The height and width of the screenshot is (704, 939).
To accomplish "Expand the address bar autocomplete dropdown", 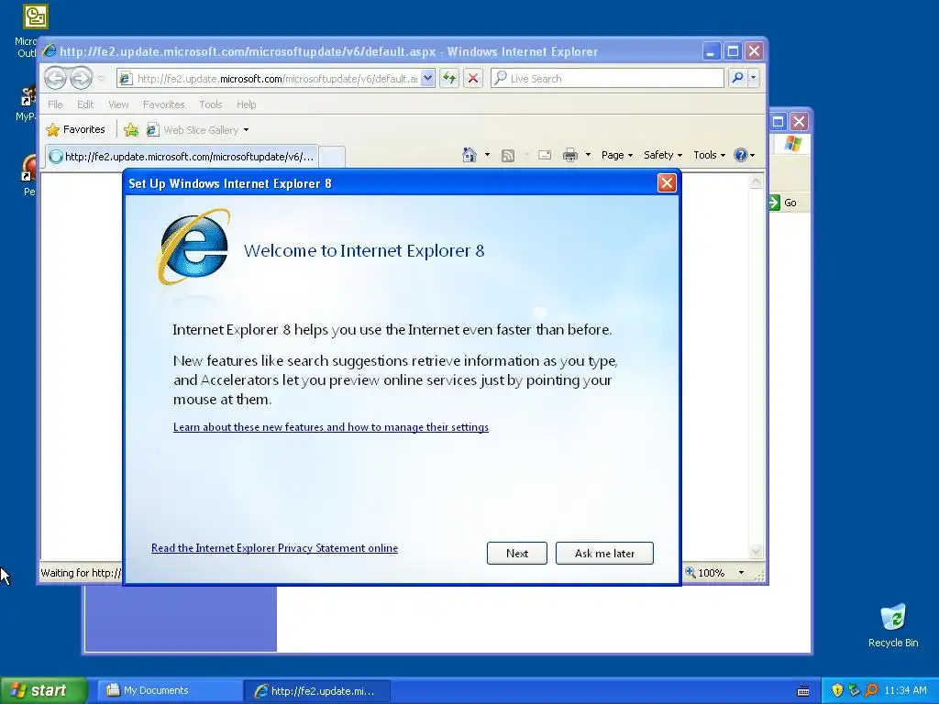I will click(427, 79).
